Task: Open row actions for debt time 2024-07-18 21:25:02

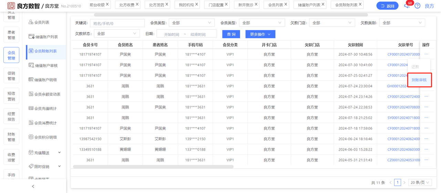Action: (426, 118)
